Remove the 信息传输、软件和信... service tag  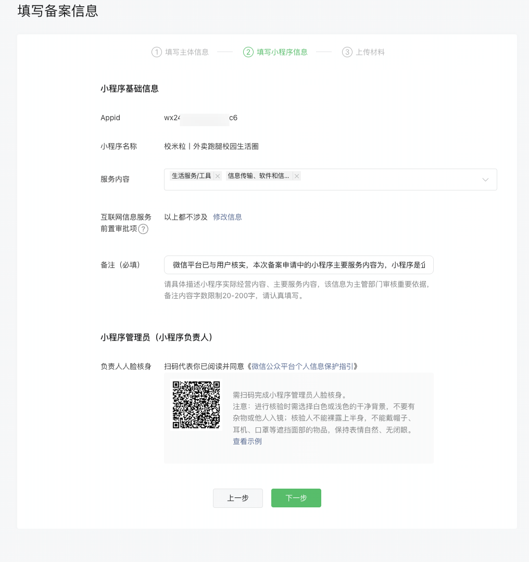click(296, 176)
